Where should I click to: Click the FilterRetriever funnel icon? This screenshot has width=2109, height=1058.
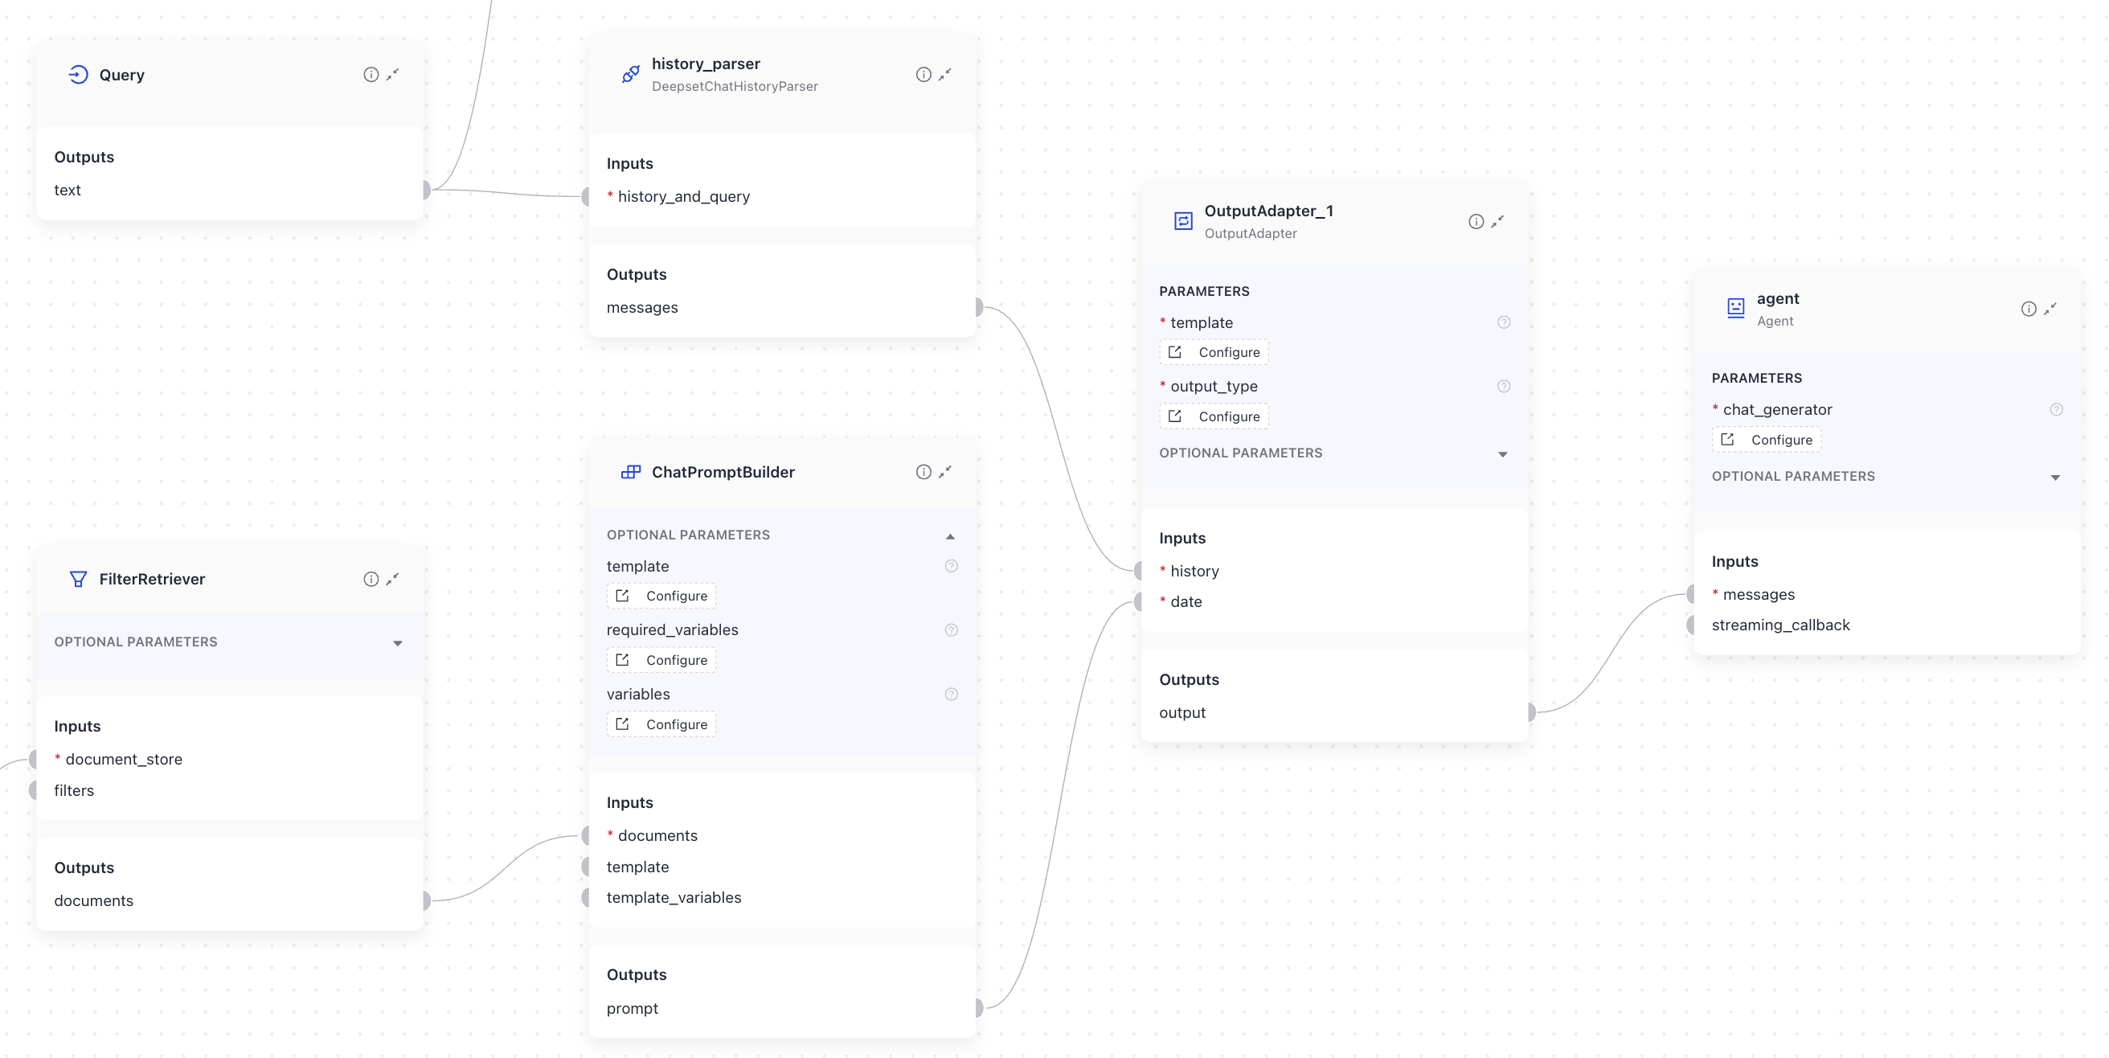point(78,579)
